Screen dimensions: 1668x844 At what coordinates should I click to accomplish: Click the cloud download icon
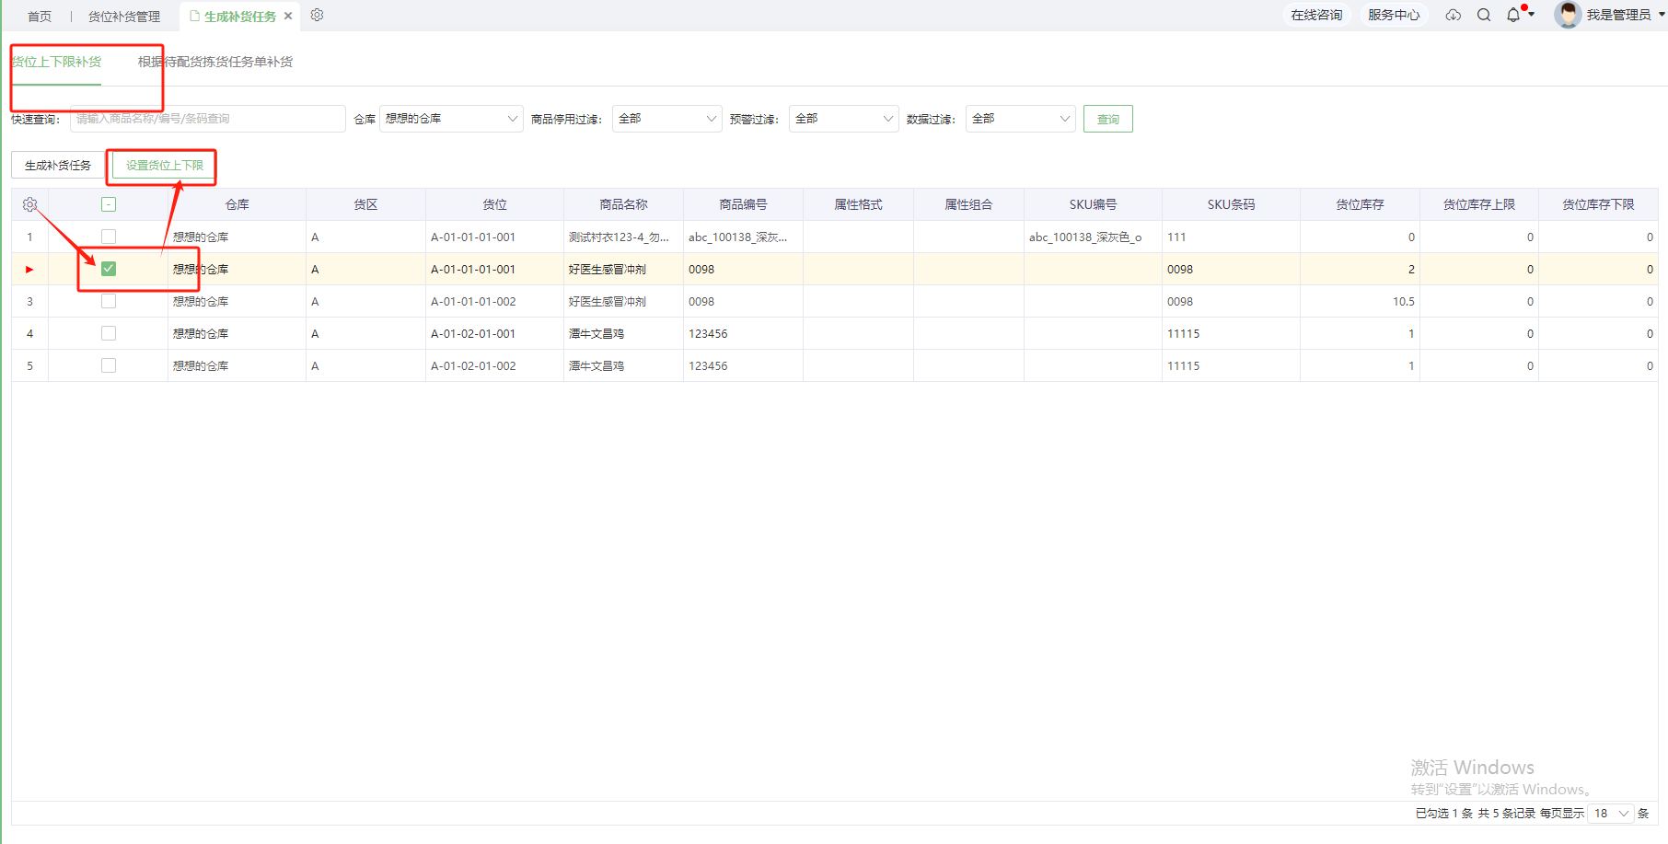pyautogui.click(x=1453, y=15)
